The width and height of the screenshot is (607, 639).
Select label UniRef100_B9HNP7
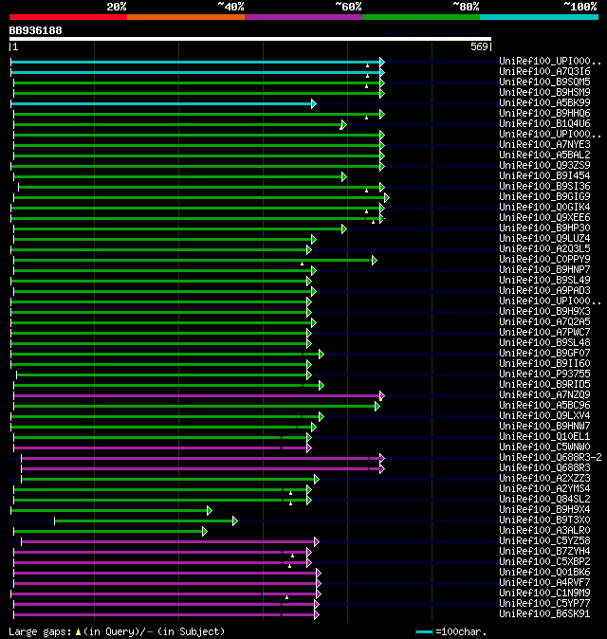click(544, 270)
